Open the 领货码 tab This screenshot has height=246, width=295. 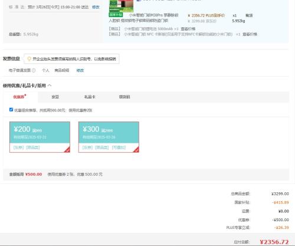tap(124, 97)
